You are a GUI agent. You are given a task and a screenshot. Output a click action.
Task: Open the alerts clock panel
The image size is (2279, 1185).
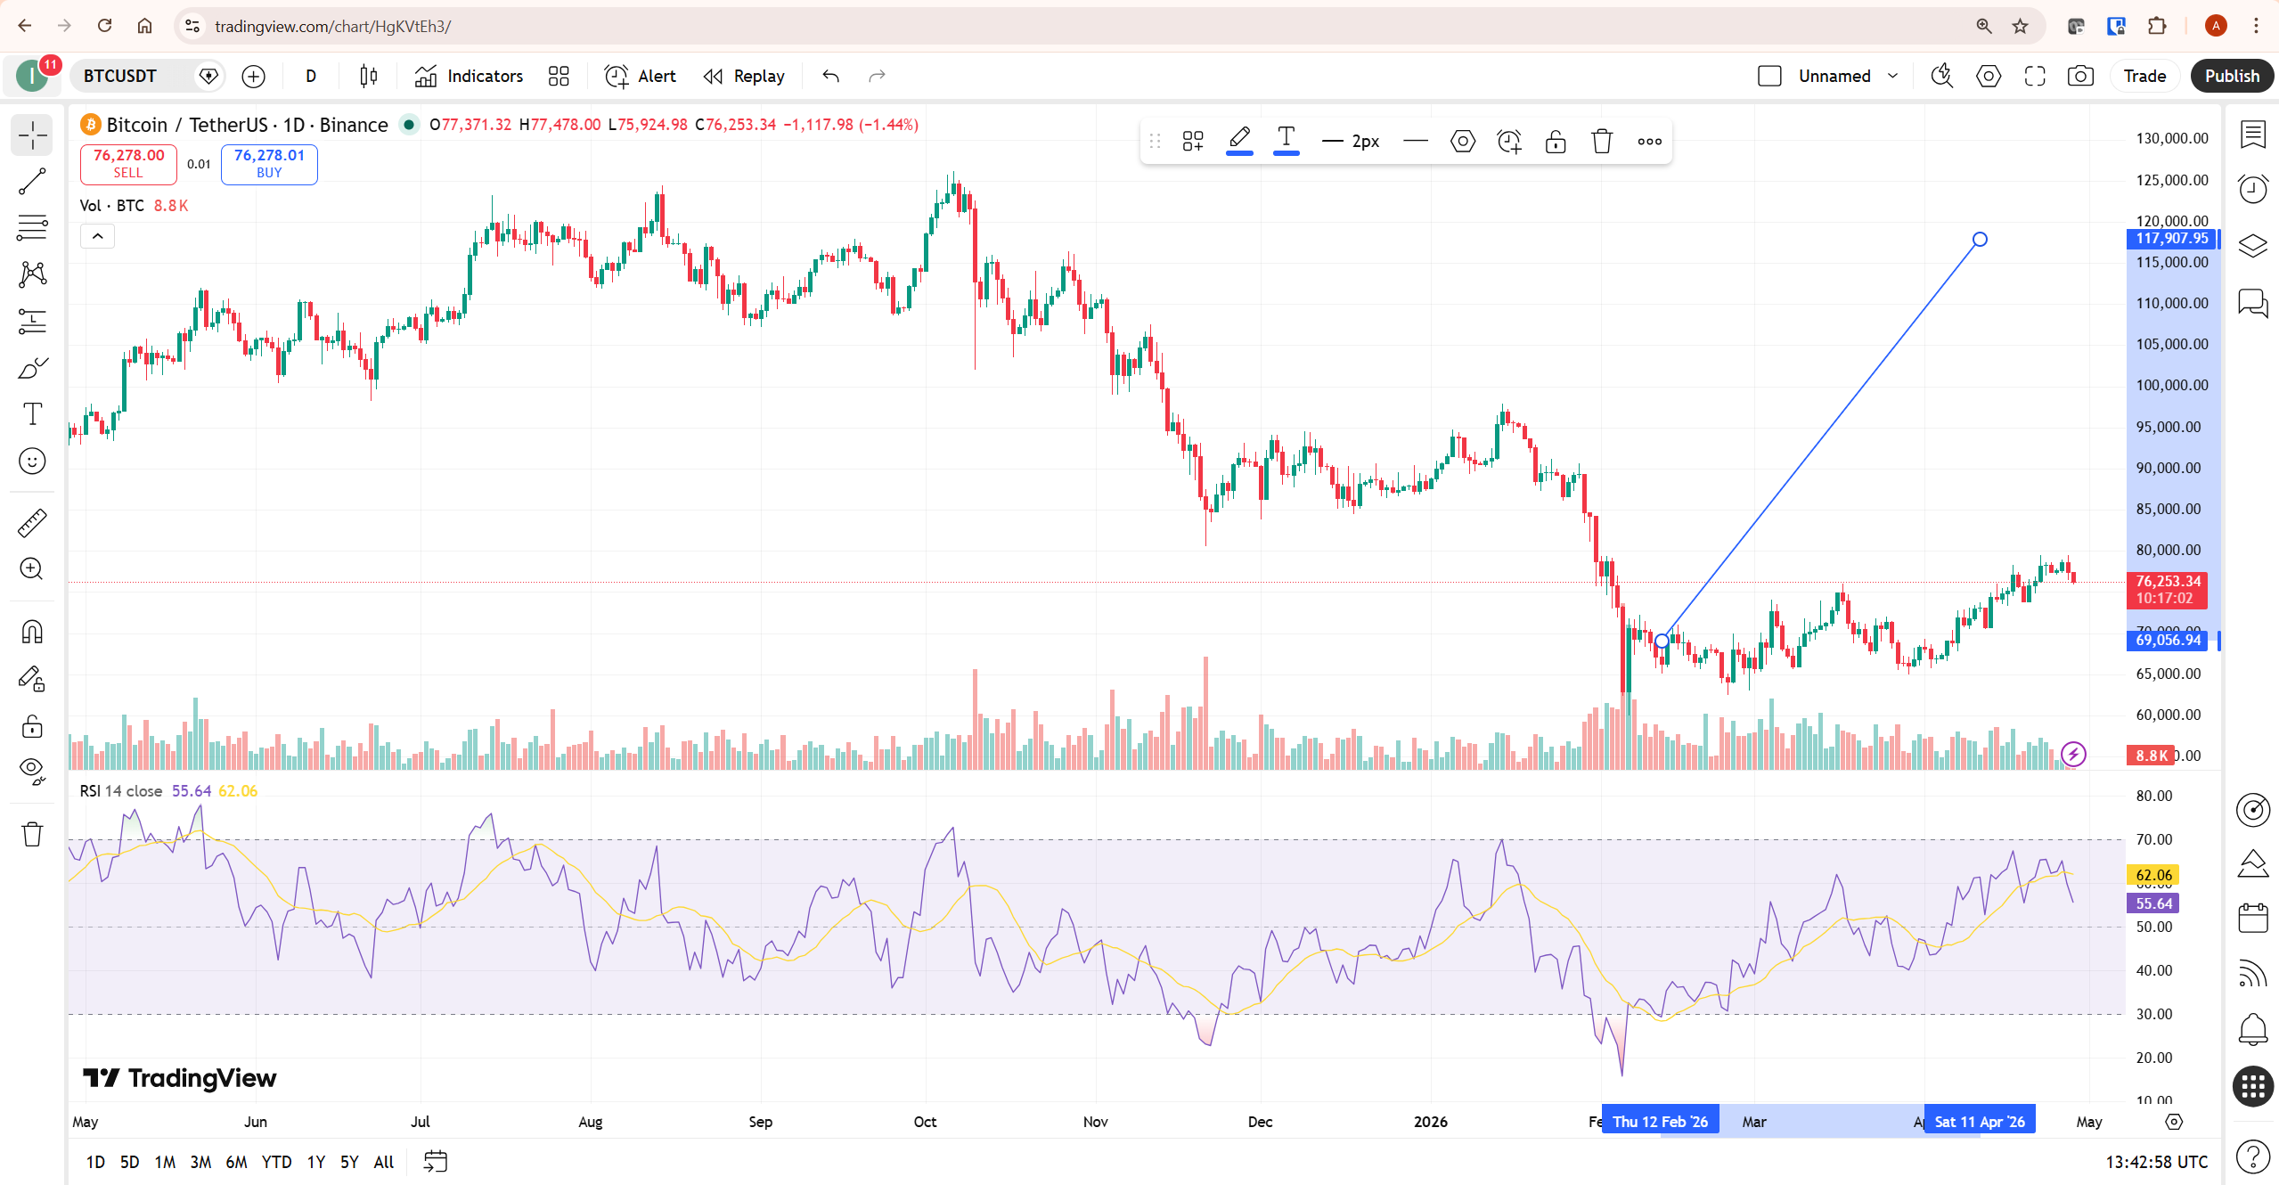pos(2252,189)
